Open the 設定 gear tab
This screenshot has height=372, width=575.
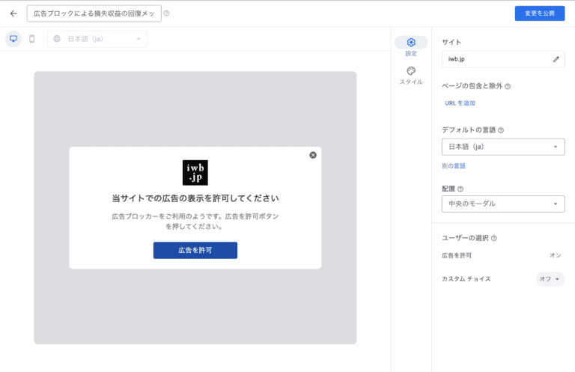coord(411,47)
